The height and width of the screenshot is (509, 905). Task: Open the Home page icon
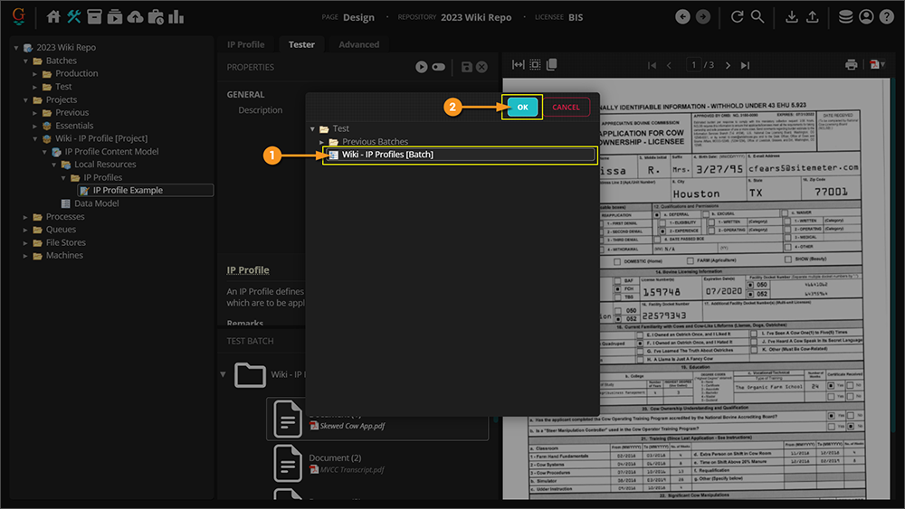[53, 16]
